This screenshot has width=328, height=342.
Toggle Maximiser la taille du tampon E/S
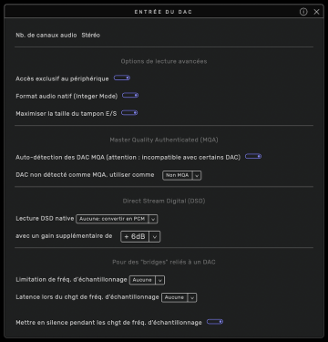[129, 113]
